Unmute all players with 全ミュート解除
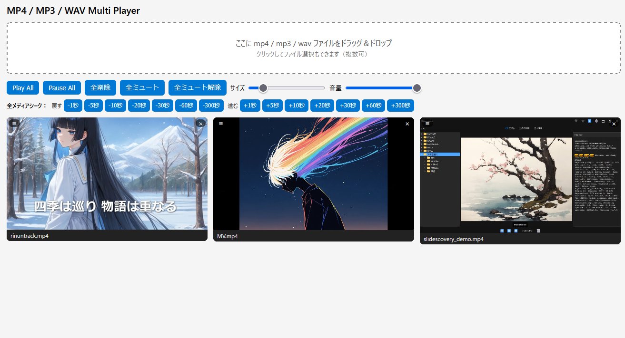The height and width of the screenshot is (338, 625). 198,87
